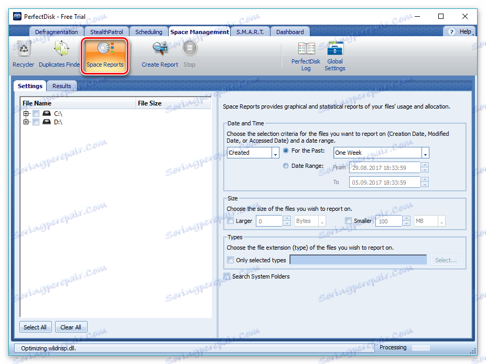Select the Settings sub-tab
This screenshot has width=486, height=364.
click(30, 86)
